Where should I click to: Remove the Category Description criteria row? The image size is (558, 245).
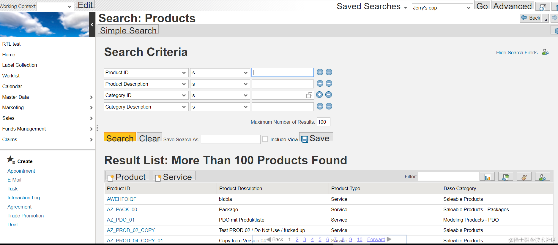click(x=329, y=106)
